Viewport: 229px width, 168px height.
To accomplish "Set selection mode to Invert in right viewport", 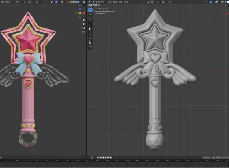I will (96, 5).
